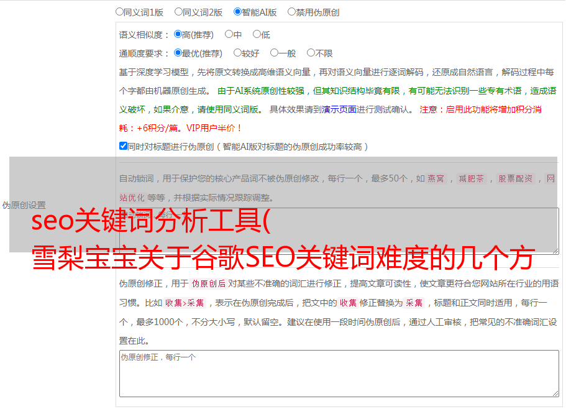
Task: Click the 伪原创后 highlighted tag
Action: [209, 283]
